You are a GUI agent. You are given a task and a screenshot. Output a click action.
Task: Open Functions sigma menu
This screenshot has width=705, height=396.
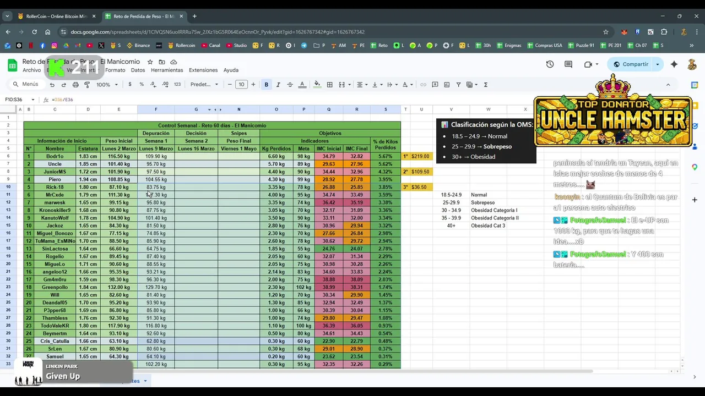pos(485,85)
